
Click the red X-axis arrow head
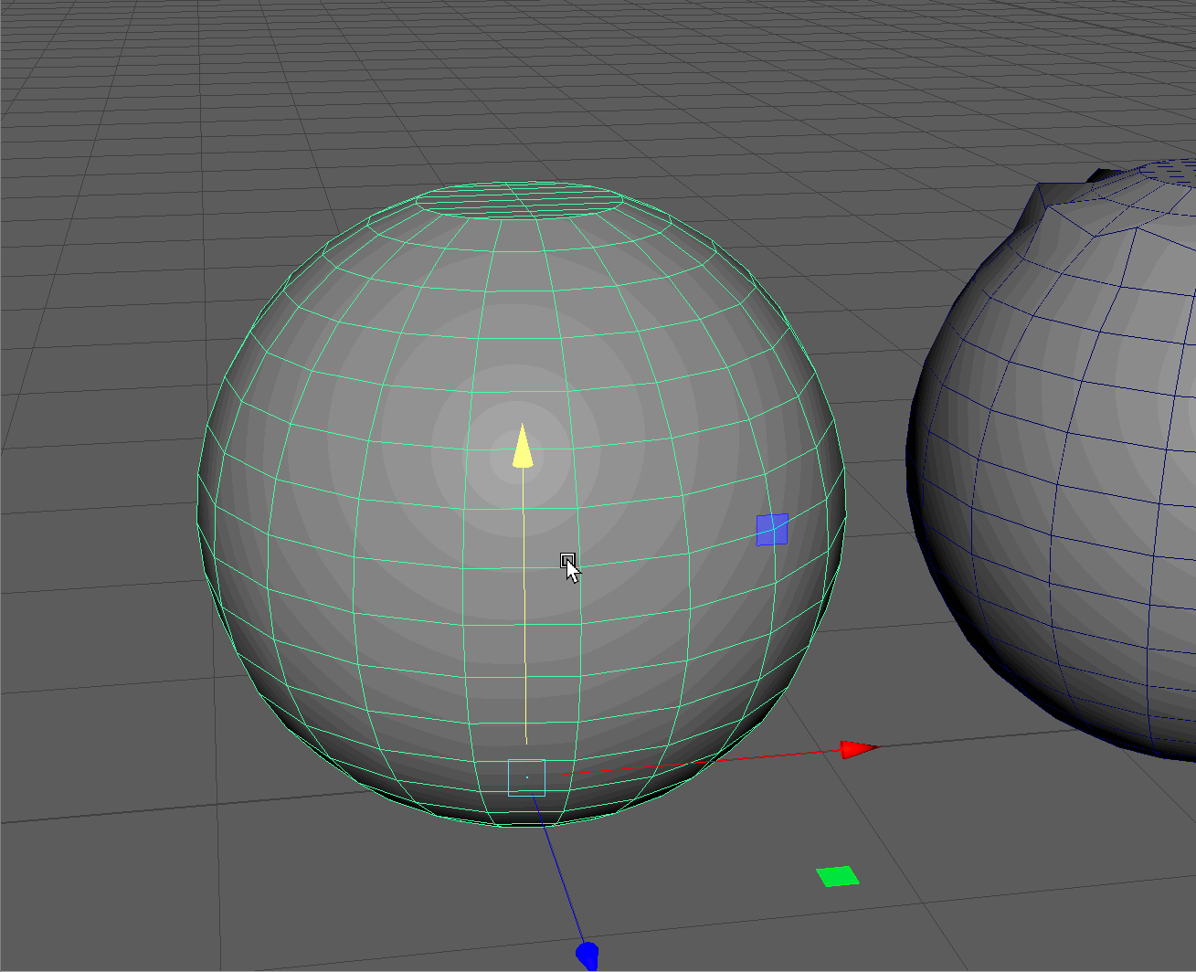[x=856, y=750]
